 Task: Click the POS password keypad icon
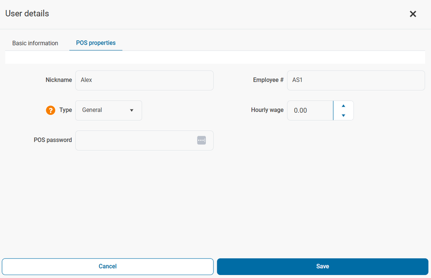(x=201, y=140)
